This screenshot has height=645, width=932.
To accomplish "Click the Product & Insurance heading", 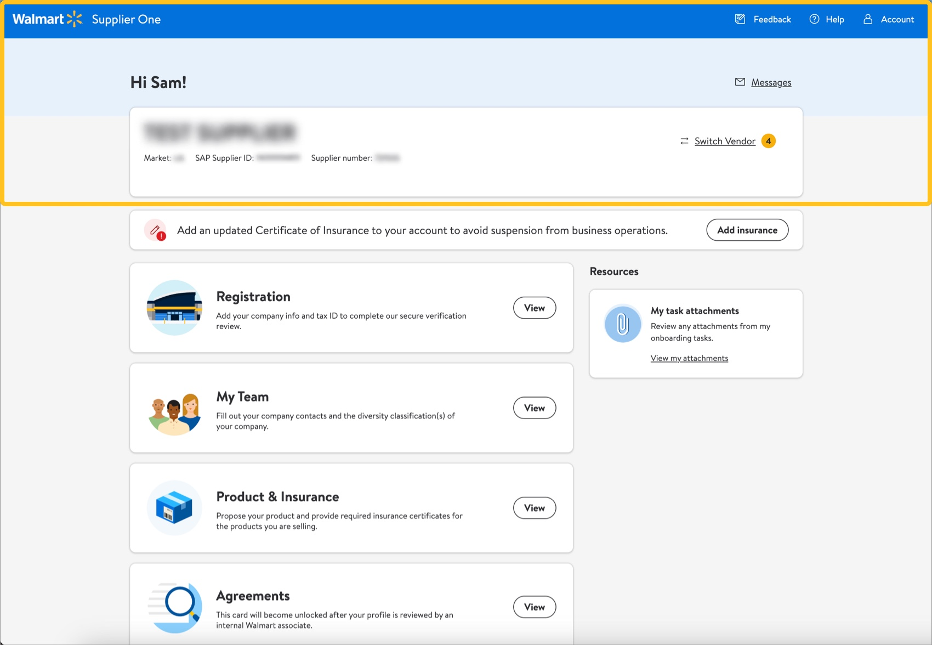I will [277, 496].
